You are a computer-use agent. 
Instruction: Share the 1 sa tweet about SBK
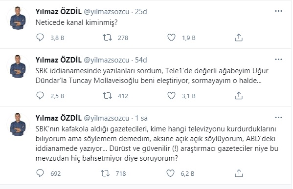point(239,173)
